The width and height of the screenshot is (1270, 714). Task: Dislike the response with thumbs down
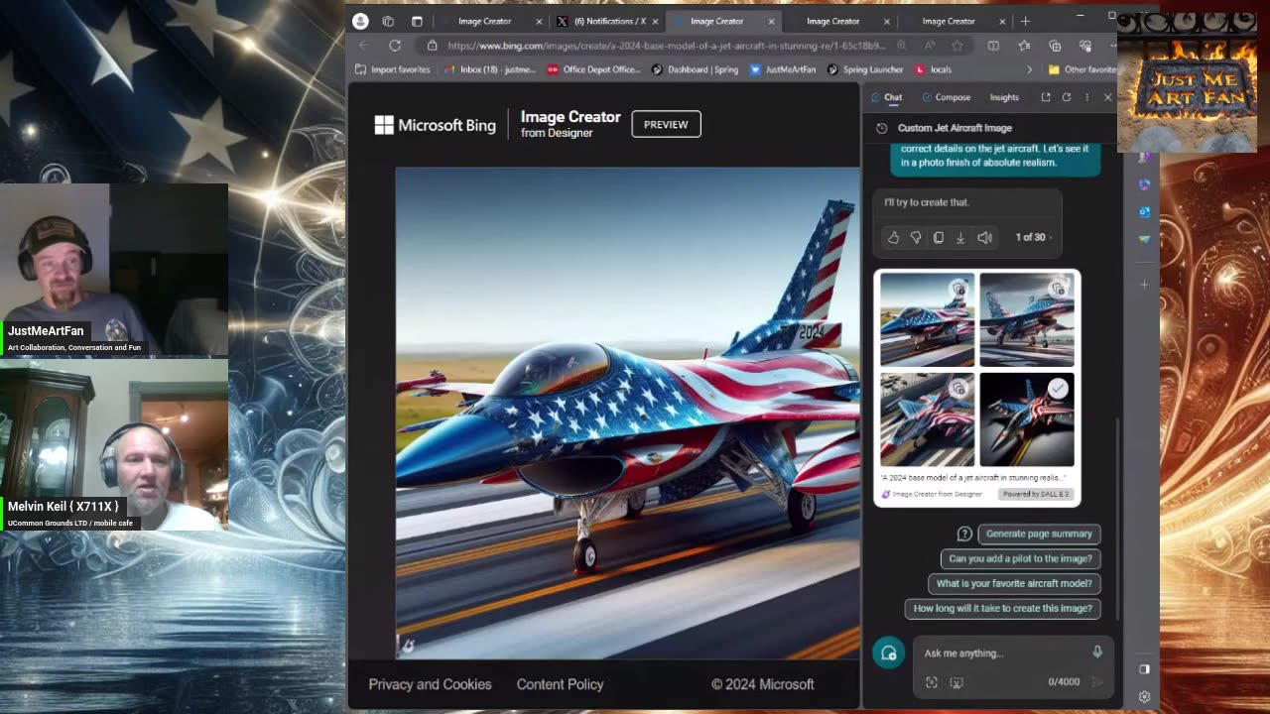click(x=916, y=238)
